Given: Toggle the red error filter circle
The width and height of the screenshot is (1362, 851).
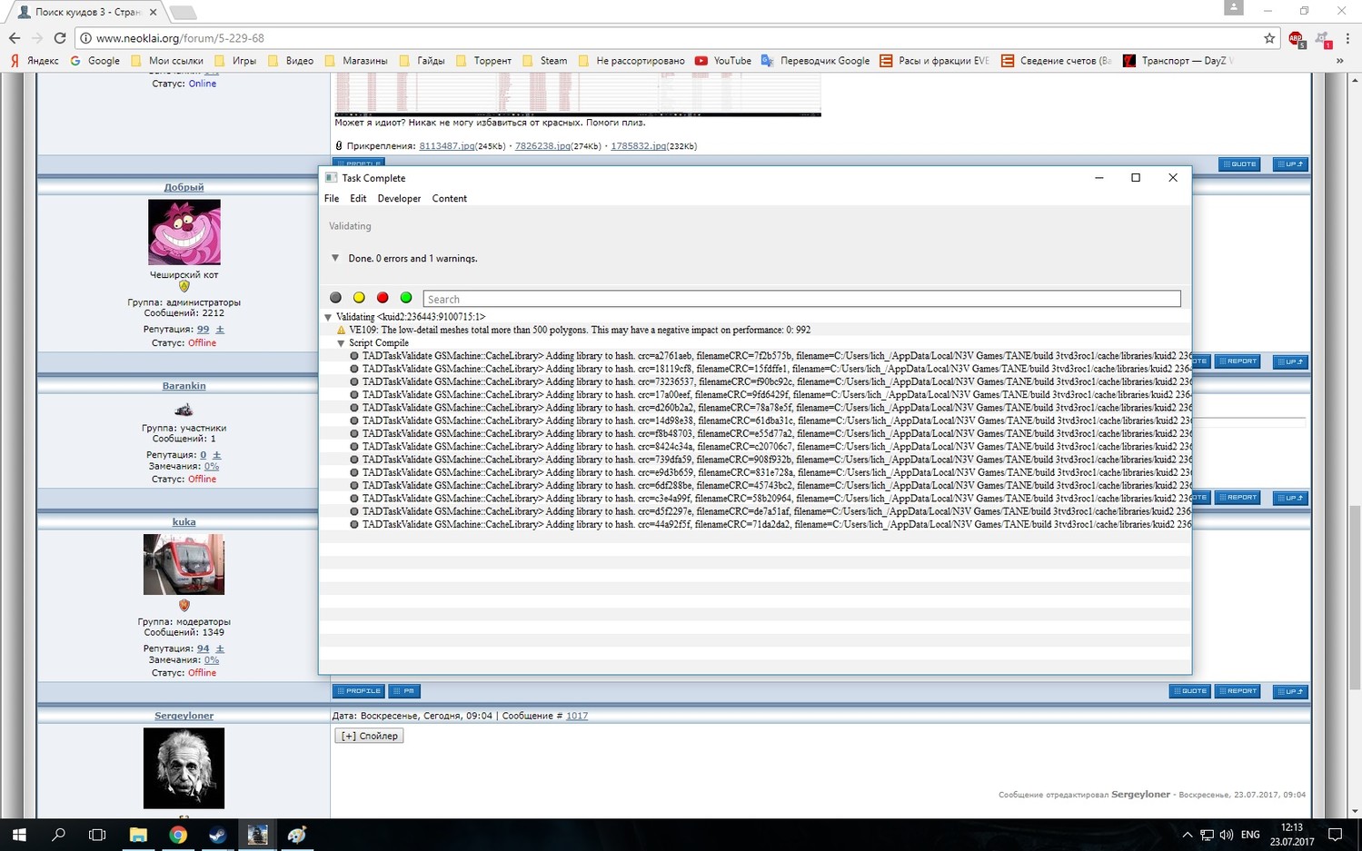Looking at the screenshot, I should [x=383, y=298].
